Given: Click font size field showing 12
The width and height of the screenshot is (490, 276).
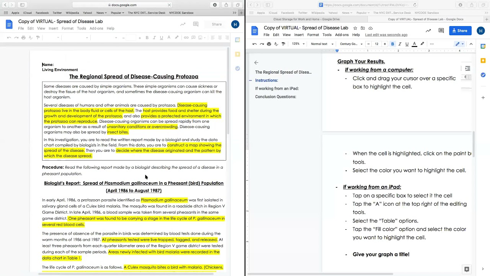Looking at the screenshot, I should point(377,44).
